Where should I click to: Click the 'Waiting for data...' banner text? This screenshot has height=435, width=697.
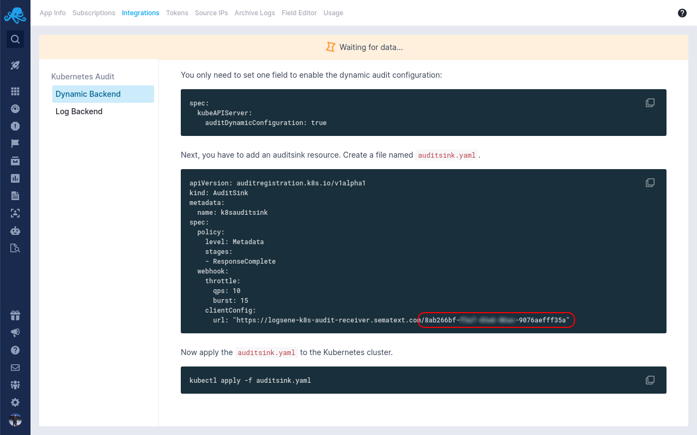tap(371, 47)
